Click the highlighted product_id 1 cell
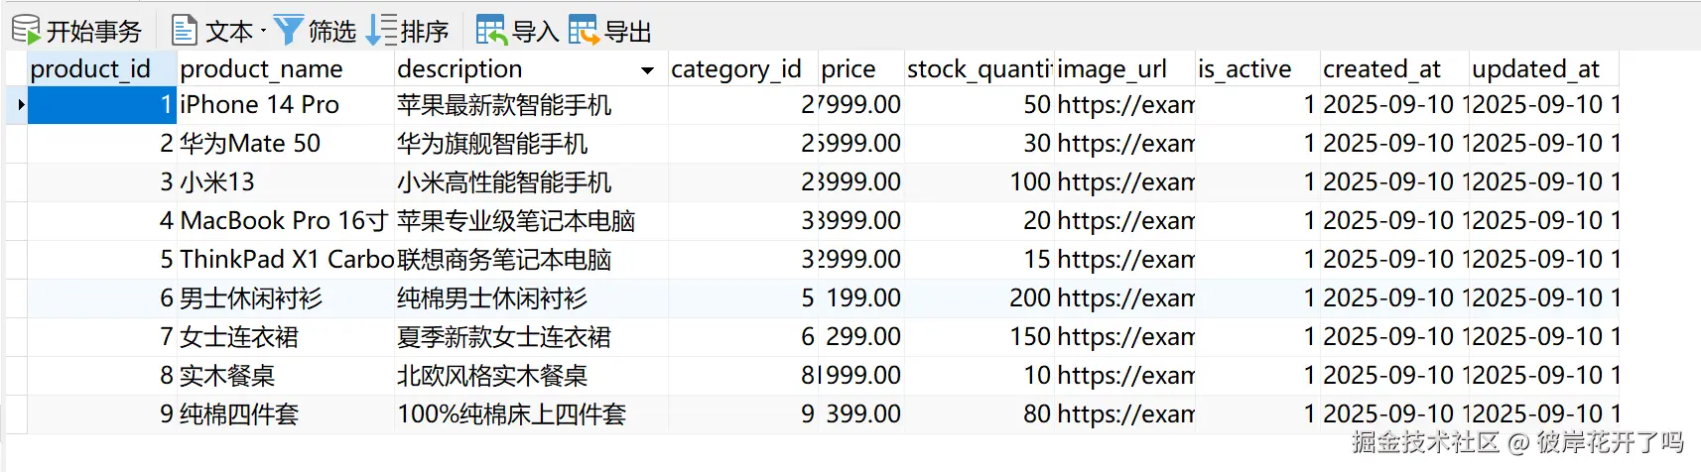Screen dimensions: 1701x472 click(x=102, y=104)
